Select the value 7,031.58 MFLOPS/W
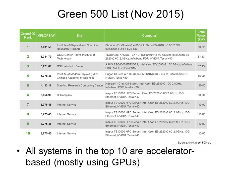This screenshot has height=181, width=241. point(46,47)
